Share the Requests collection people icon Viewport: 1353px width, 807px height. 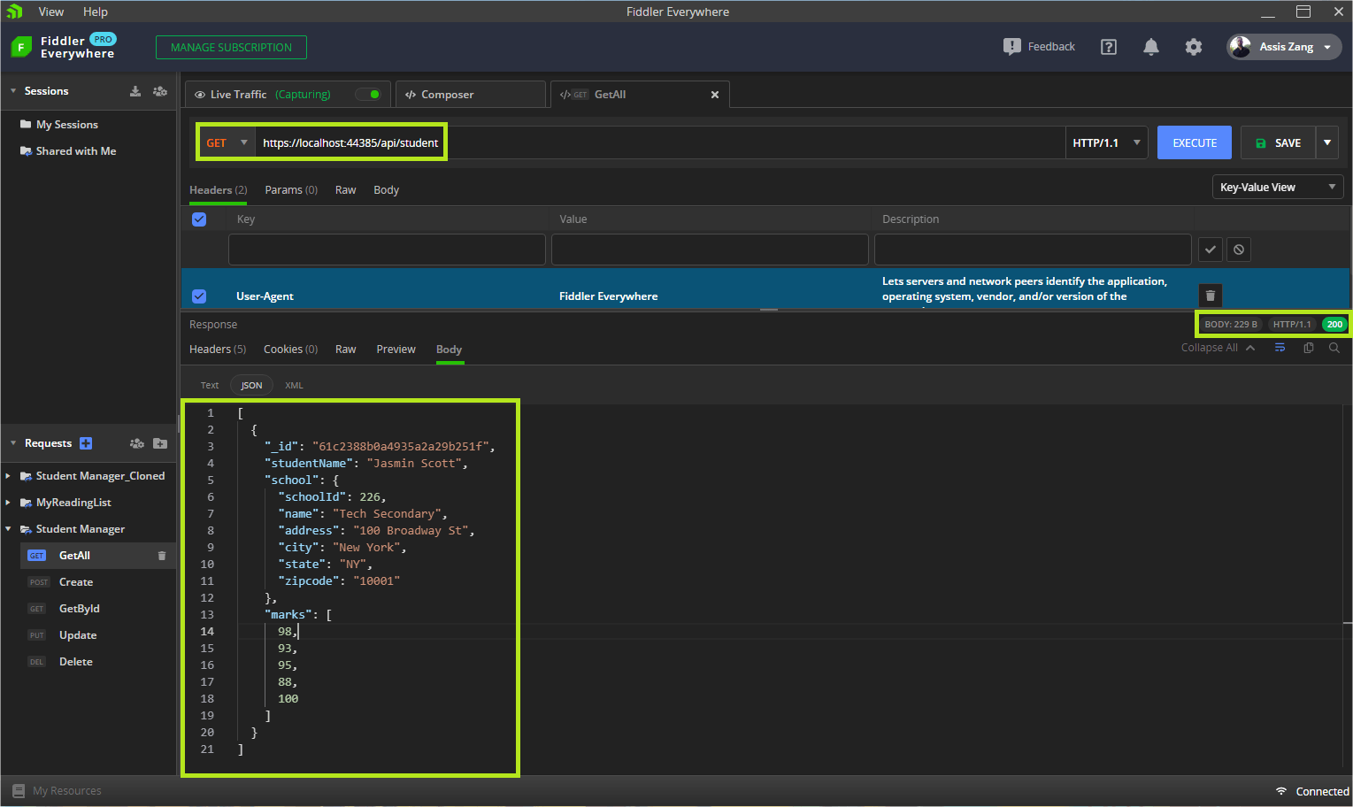point(137,443)
